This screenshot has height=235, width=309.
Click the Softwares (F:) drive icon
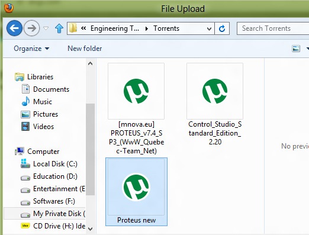tap(25, 202)
